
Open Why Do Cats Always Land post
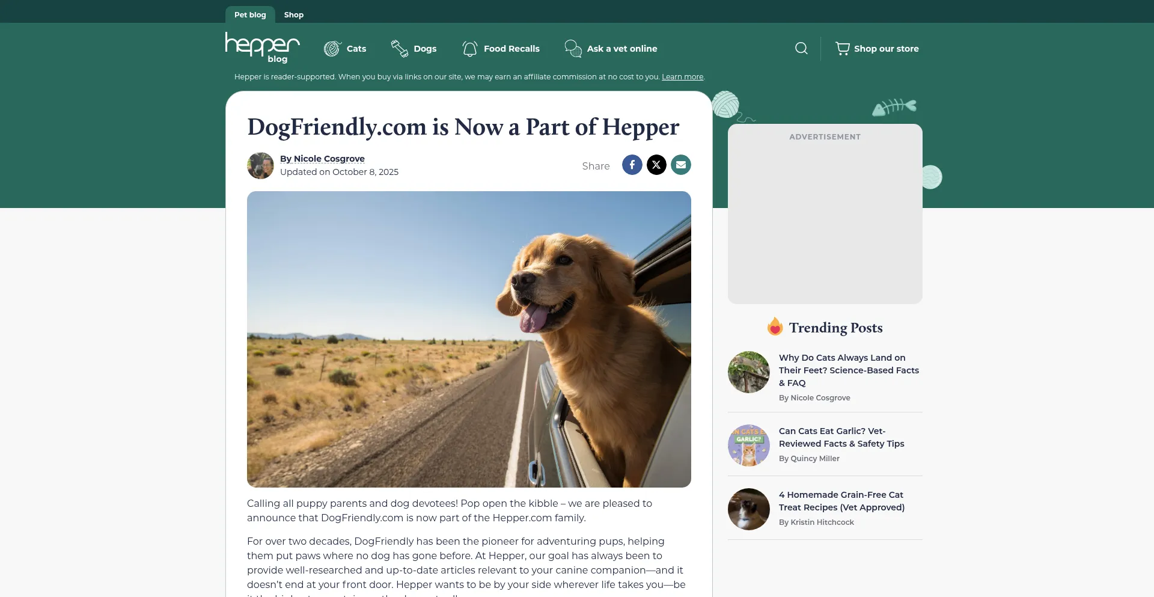click(x=849, y=370)
